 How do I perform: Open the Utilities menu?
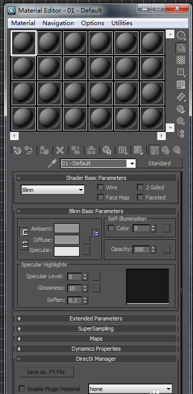122,23
